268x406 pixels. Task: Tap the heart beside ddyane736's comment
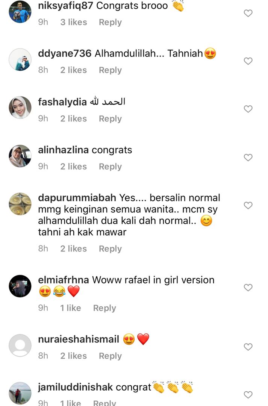point(248,61)
